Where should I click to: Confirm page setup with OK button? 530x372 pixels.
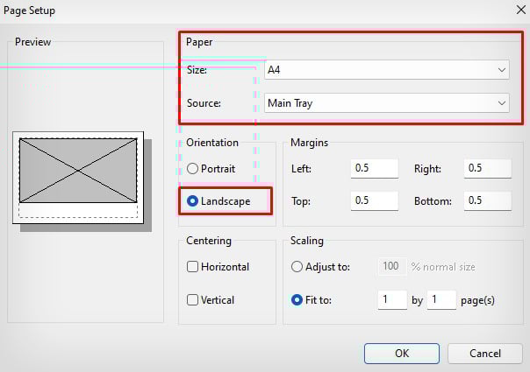coord(402,354)
